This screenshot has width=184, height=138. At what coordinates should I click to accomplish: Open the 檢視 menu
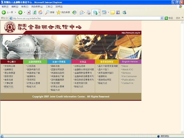coord(25,7)
